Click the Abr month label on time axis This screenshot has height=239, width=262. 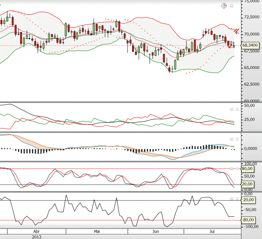point(36,232)
